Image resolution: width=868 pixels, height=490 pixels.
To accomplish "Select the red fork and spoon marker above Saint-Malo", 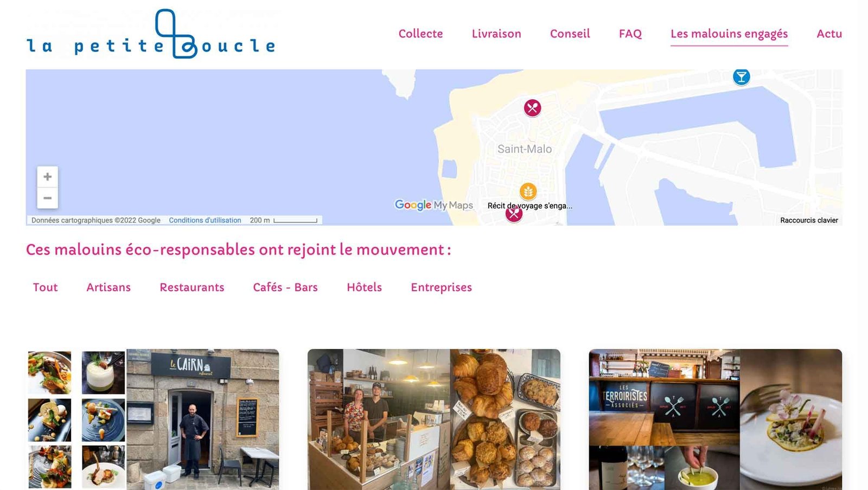I will coord(532,108).
